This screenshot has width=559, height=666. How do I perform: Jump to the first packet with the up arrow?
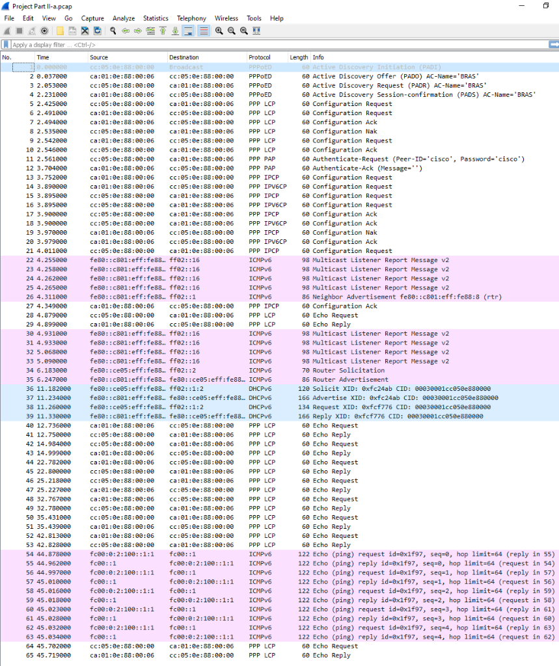pos(163,30)
